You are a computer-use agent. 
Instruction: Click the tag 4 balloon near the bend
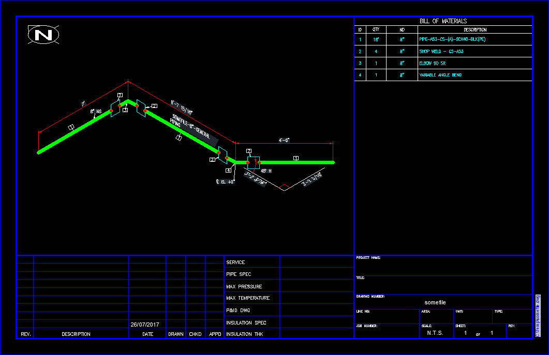(228, 171)
